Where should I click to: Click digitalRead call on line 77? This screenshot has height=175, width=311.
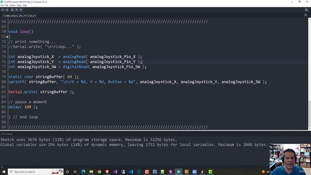pyautogui.click(x=75, y=67)
